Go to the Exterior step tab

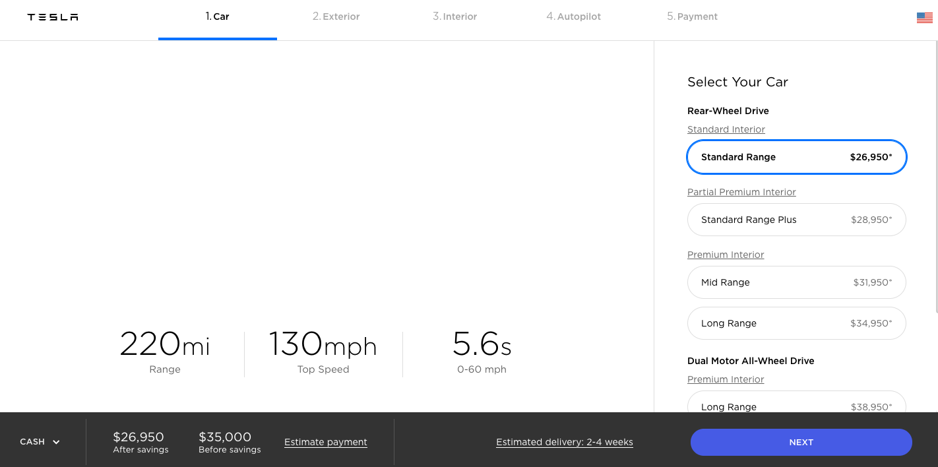tap(336, 16)
